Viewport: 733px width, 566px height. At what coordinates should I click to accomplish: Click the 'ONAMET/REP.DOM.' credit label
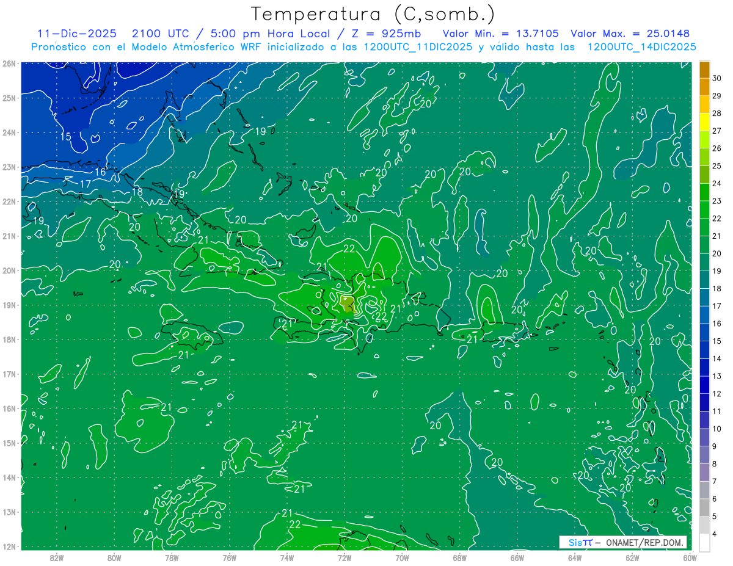[644, 542]
